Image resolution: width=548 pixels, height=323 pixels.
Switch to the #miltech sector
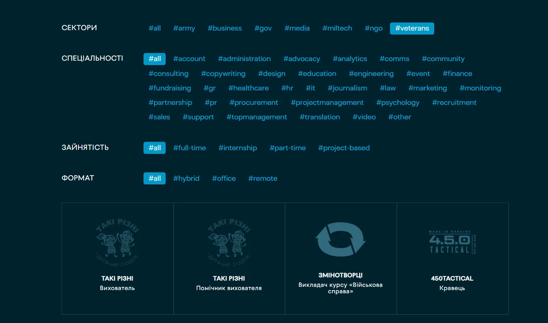(337, 28)
